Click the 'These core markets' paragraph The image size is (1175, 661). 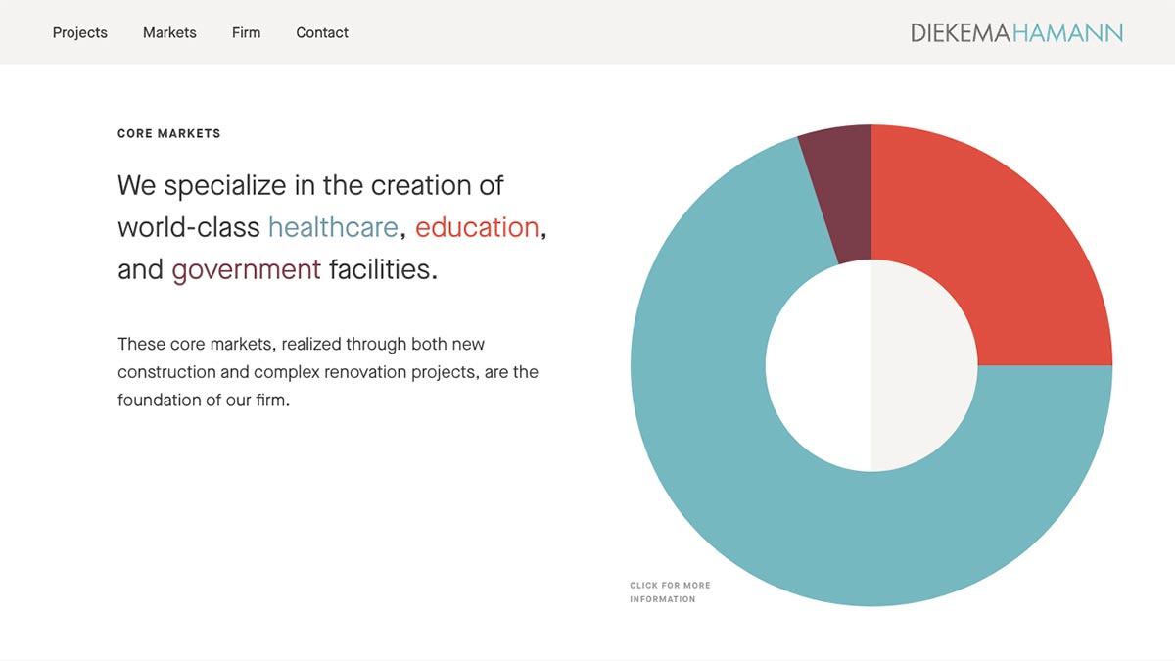(x=328, y=372)
